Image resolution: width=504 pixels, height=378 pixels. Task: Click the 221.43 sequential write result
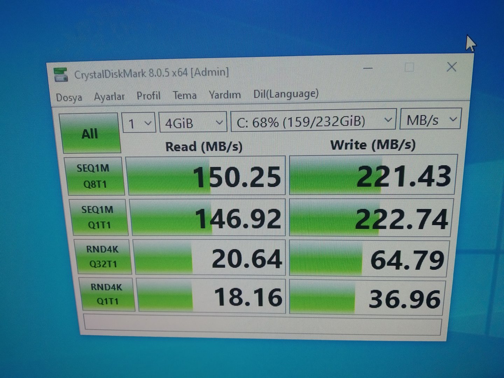click(373, 174)
